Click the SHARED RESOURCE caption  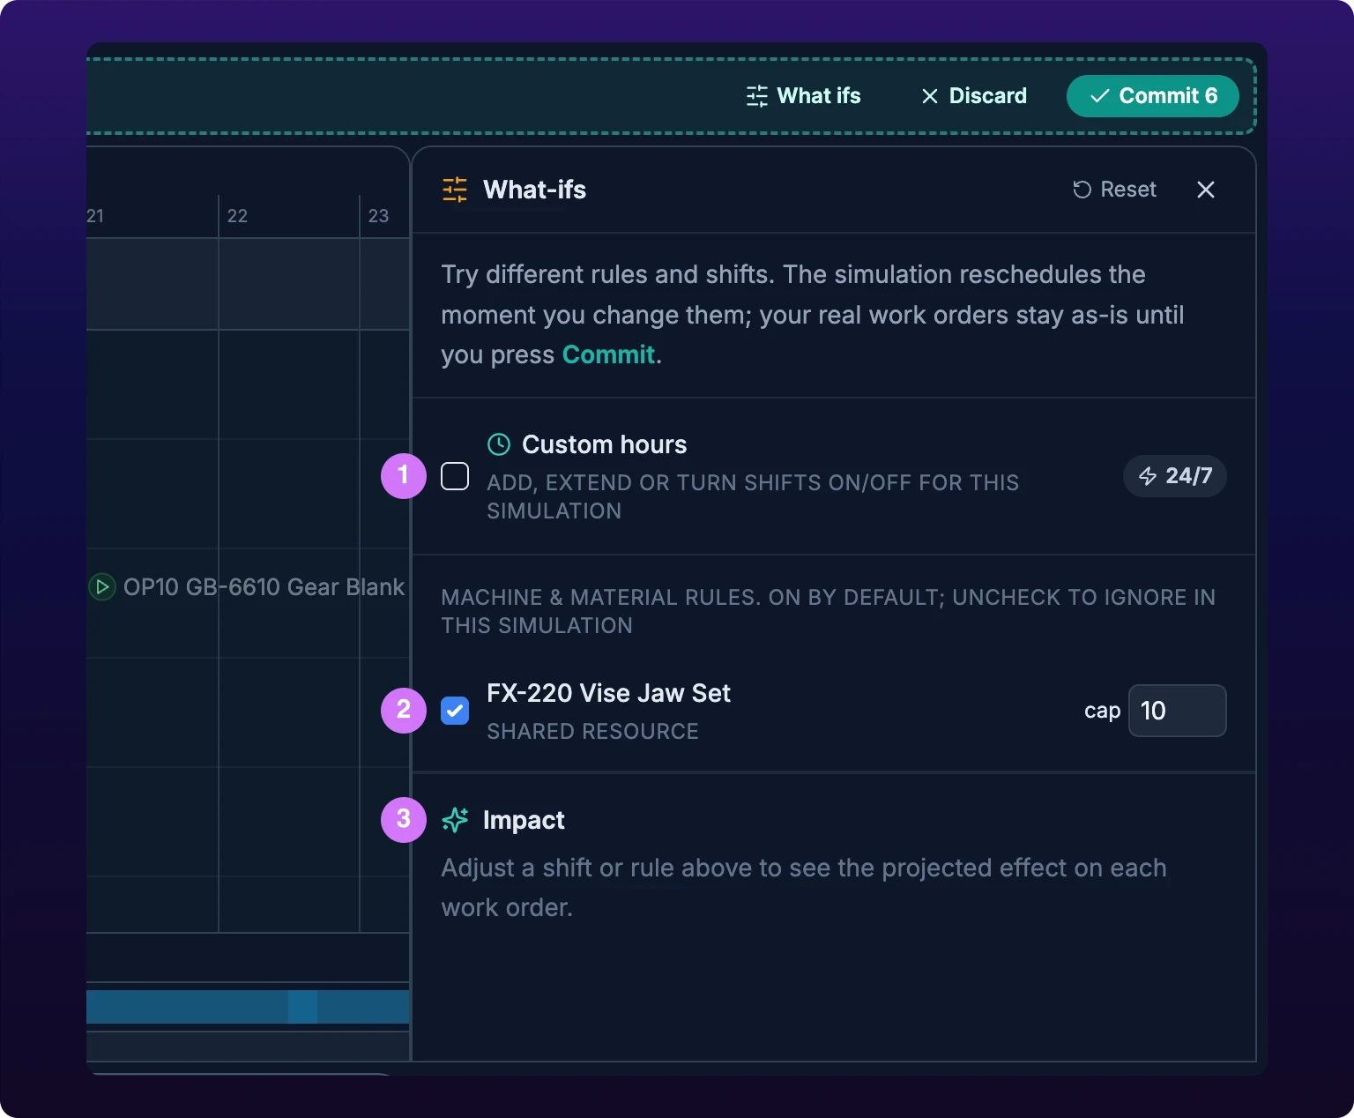pos(592,732)
